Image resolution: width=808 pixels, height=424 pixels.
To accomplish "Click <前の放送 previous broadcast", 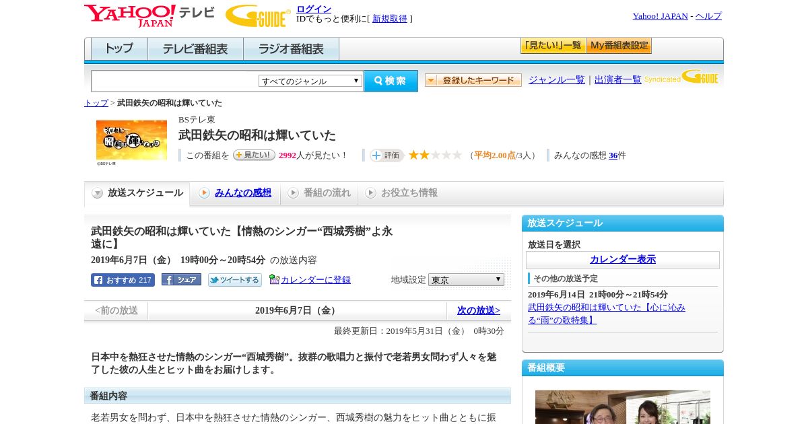I will pyautogui.click(x=116, y=310).
